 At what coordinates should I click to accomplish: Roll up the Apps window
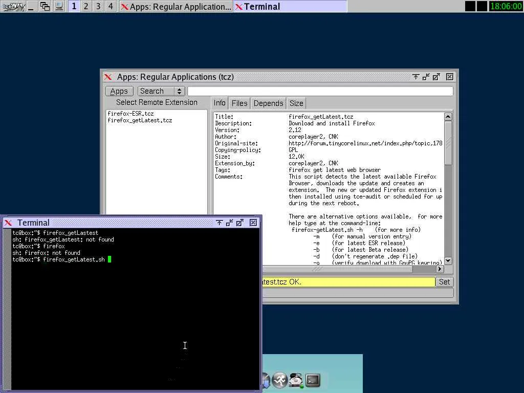(x=416, y=77)
